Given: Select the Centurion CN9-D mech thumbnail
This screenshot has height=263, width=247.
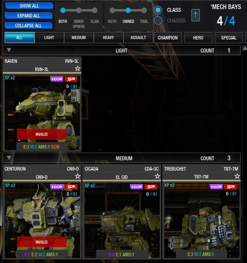Looking at the screenshot, I should point(42,220).
